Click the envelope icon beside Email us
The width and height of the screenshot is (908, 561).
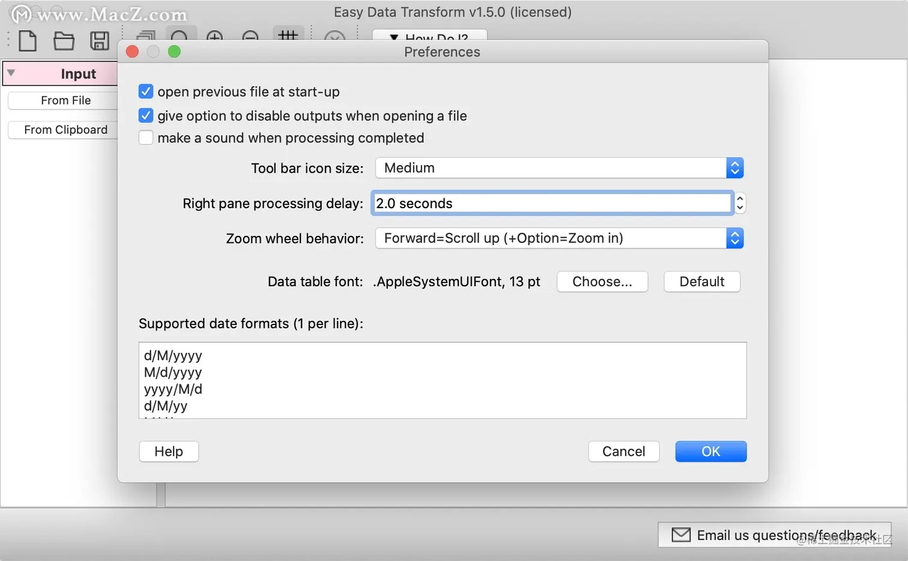tap(681, 535)
